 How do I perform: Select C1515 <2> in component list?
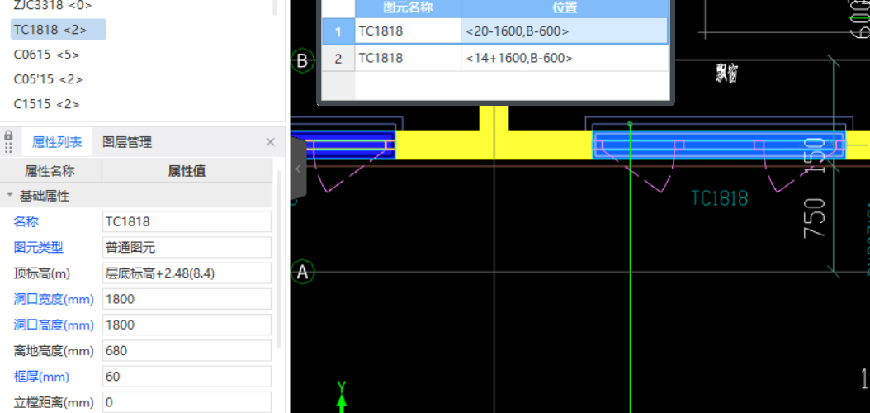pyautogui.click(x=46, y=104)
